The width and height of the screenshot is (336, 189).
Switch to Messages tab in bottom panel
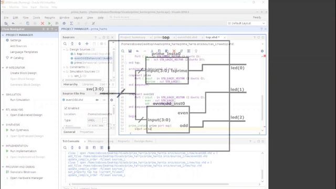96,141
